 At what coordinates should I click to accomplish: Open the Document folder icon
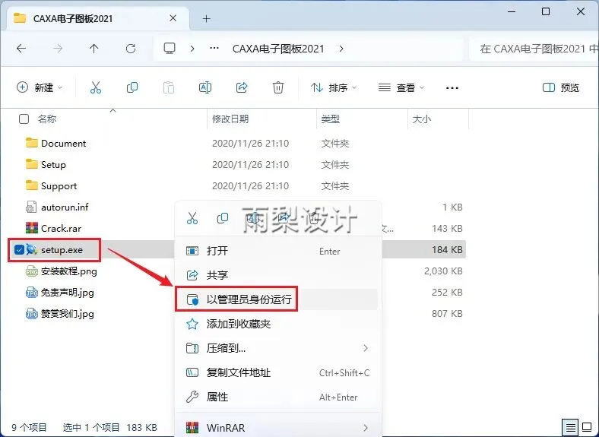32,143
